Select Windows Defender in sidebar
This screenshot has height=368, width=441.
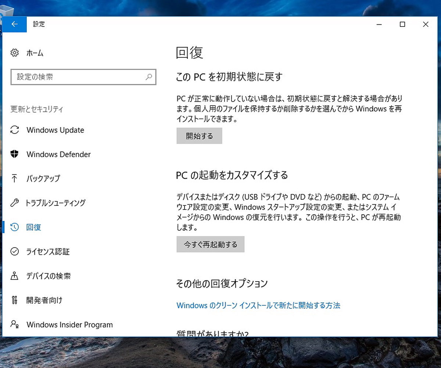tap(58, 154)
